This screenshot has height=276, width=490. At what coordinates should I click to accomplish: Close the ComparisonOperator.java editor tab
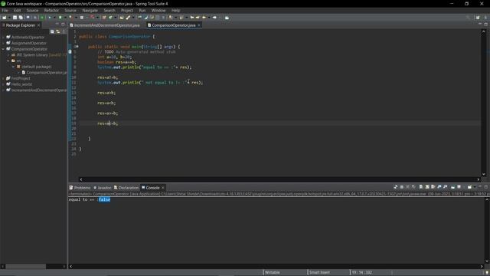click(199, 25)
